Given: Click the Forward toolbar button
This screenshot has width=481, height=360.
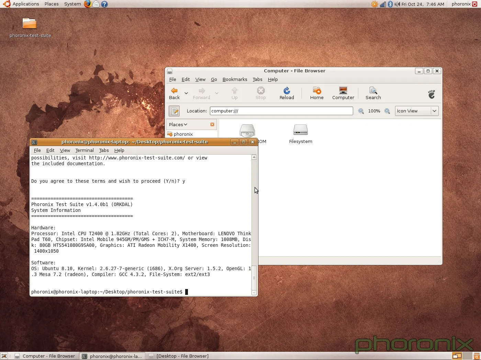Looking at the screenshot, I should coord(202,93).
